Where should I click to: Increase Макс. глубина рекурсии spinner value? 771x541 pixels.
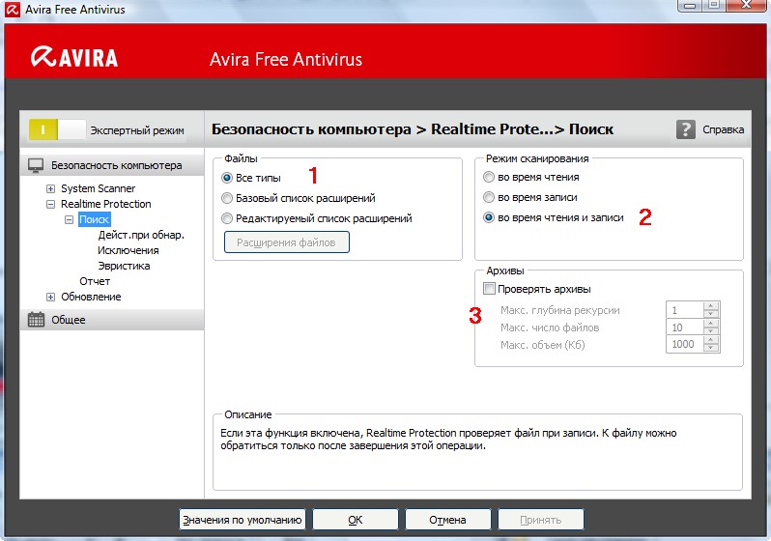[x=711, y=306]
